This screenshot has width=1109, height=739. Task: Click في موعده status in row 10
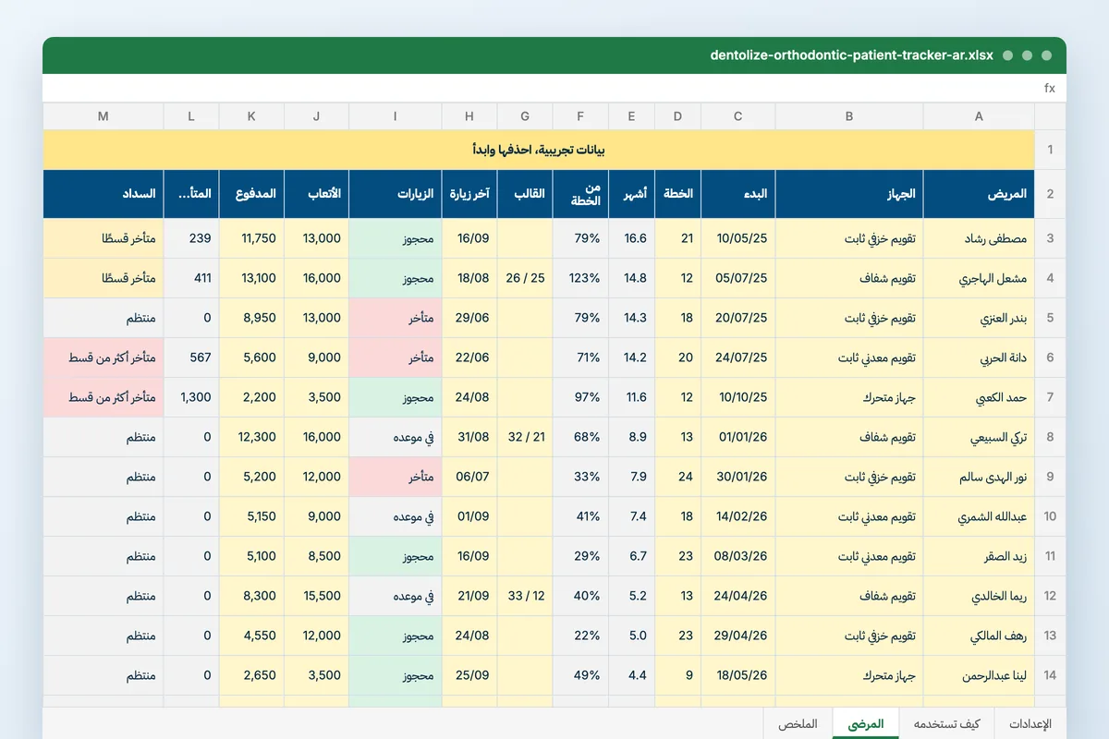396,516
